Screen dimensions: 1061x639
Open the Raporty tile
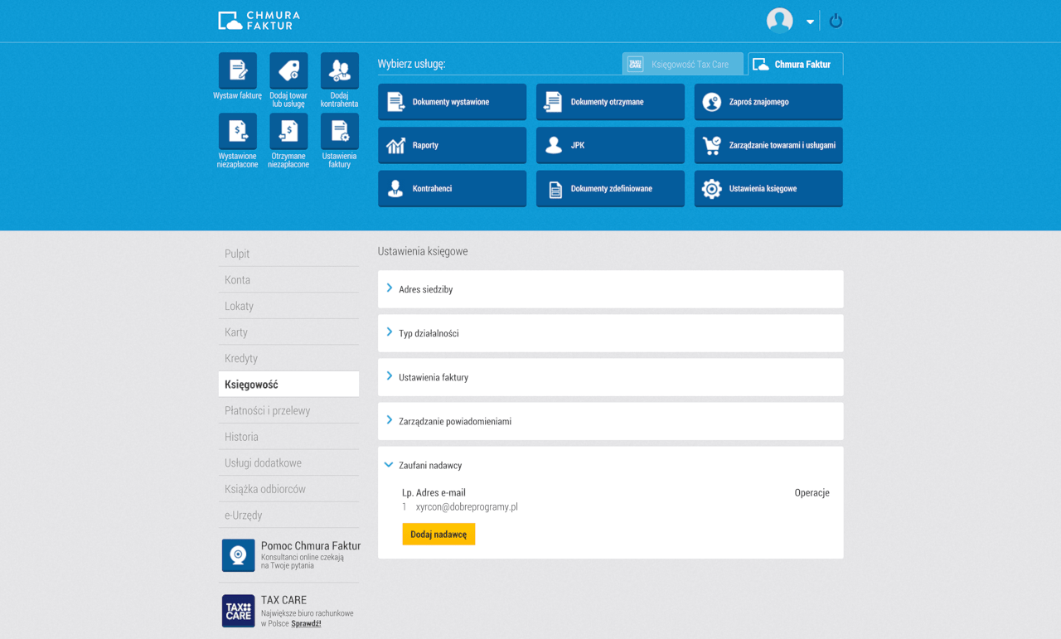[452, 145]
